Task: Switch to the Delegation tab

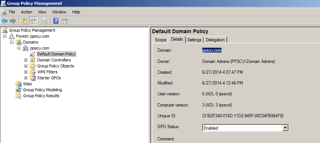Action: point(215,40)
